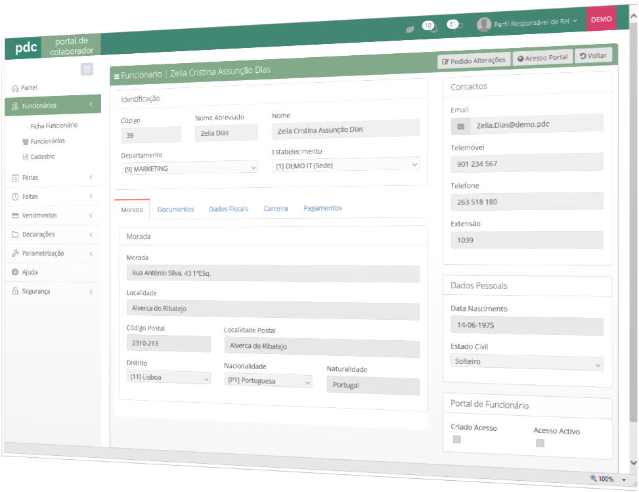This screenshot has width=639, height=492.
Task: Click the Painel home icon
Action: [15, 87]
